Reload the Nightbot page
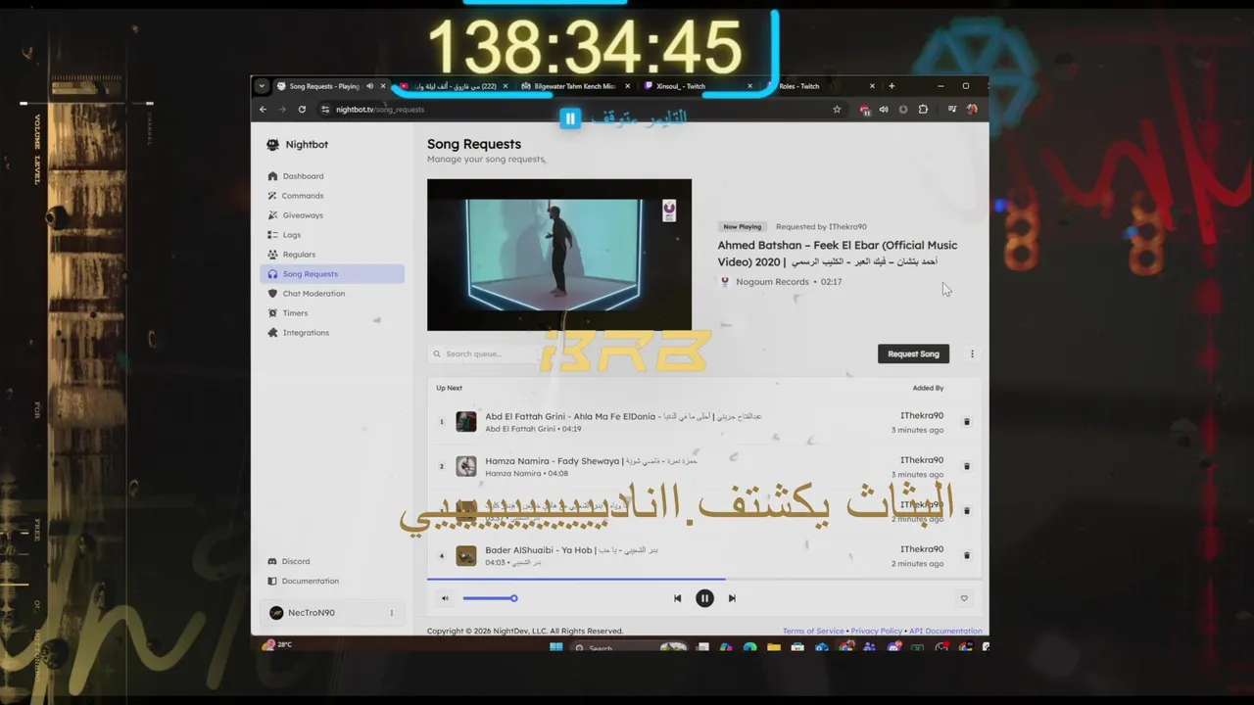 point(302,110)
